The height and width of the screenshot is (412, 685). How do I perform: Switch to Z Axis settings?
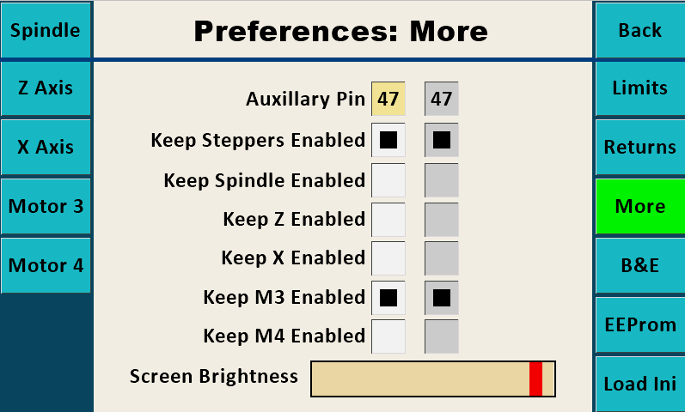point(46,88)
